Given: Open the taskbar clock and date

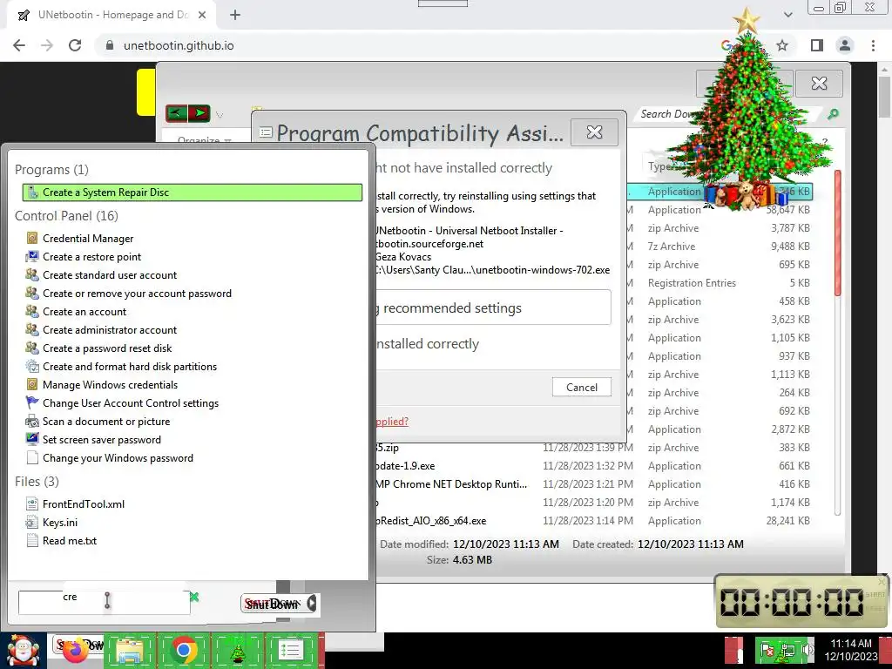Looking at the screenshot, I should [851, 650].
